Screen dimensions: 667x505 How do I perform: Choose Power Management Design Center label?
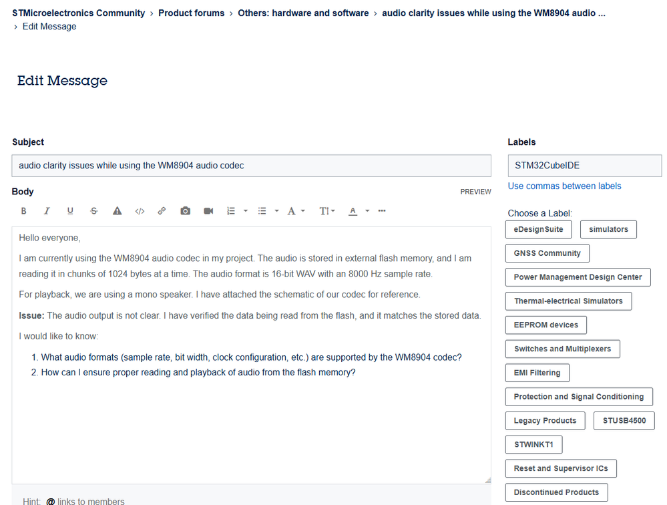tap(578, 277)
